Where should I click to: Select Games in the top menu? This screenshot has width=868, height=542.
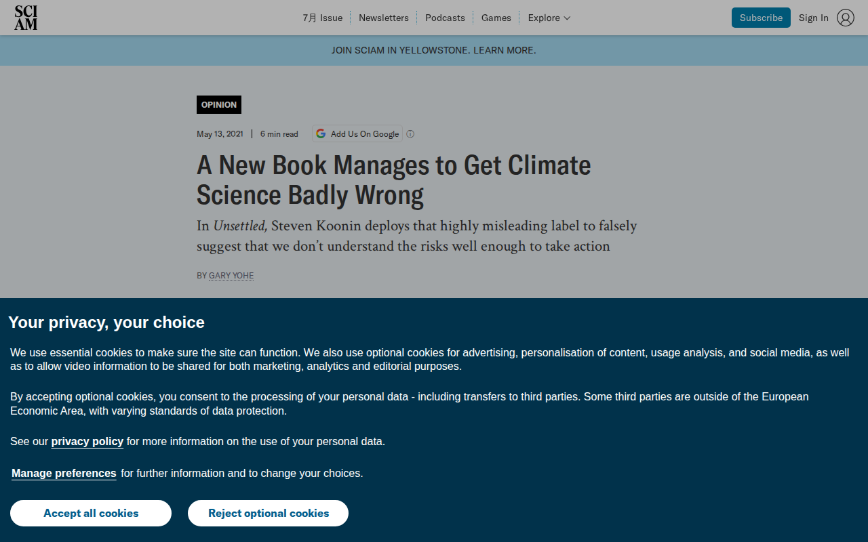496,18
